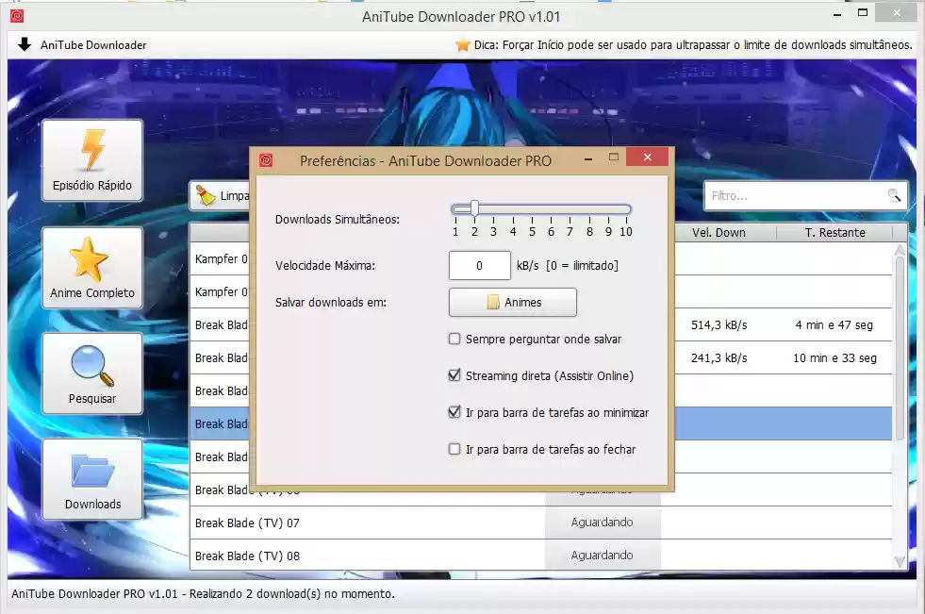Open the Anime Completo star button
925x614 pixels.
pos(92,268)
